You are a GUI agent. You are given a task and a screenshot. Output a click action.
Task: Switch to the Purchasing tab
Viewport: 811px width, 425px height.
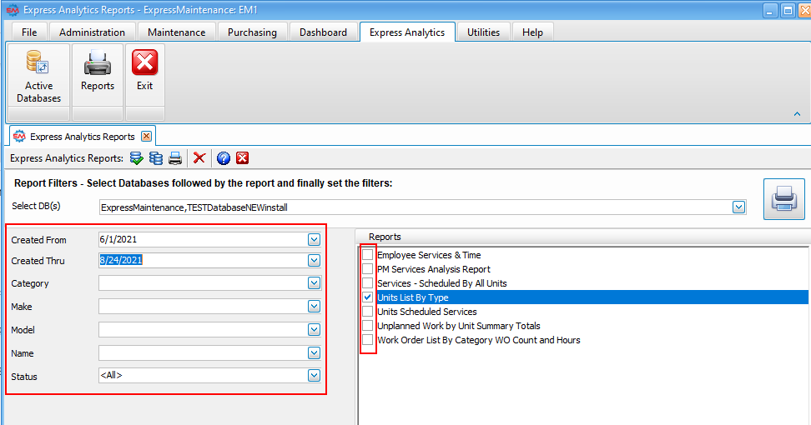[252, 32]
